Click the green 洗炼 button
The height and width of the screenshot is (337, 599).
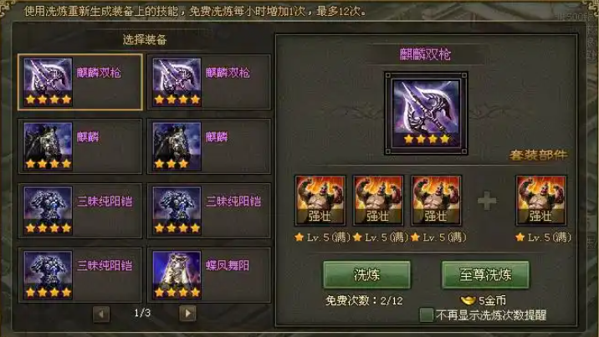(x=366, y=275)
